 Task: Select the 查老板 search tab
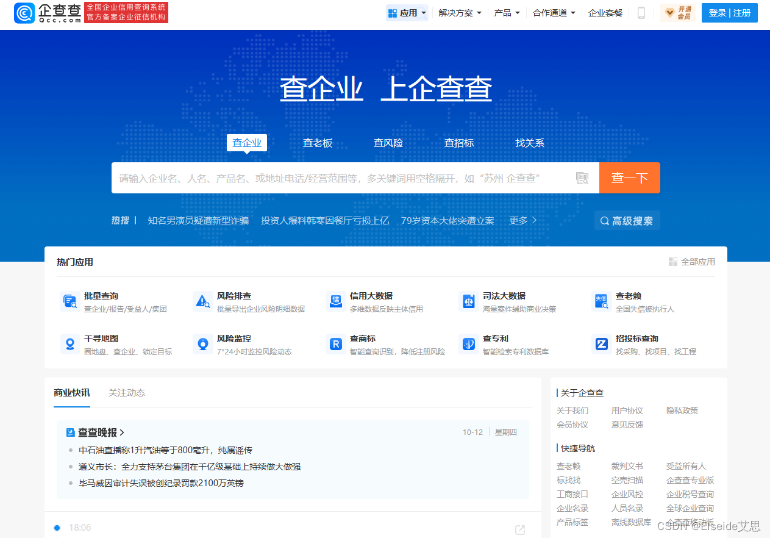click(x=318, y=143)
